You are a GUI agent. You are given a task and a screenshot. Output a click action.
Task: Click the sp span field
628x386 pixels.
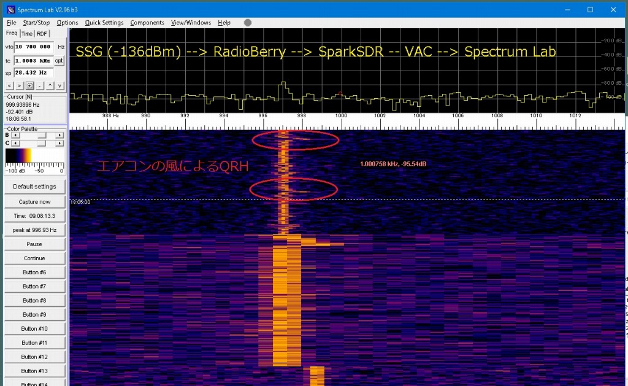click(x=34, y=72)
